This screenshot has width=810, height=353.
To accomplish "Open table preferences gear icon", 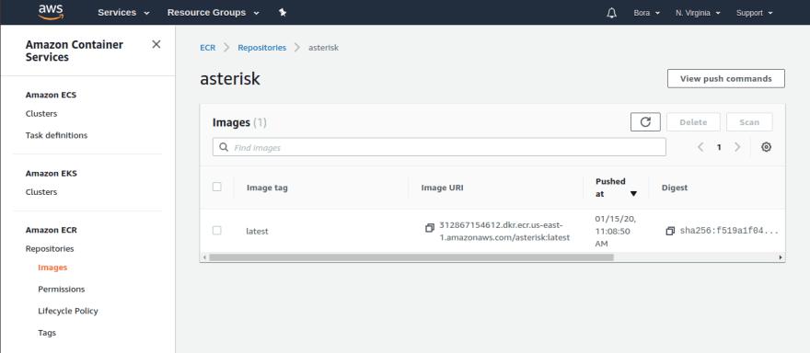I will click(x=766, y=147).
